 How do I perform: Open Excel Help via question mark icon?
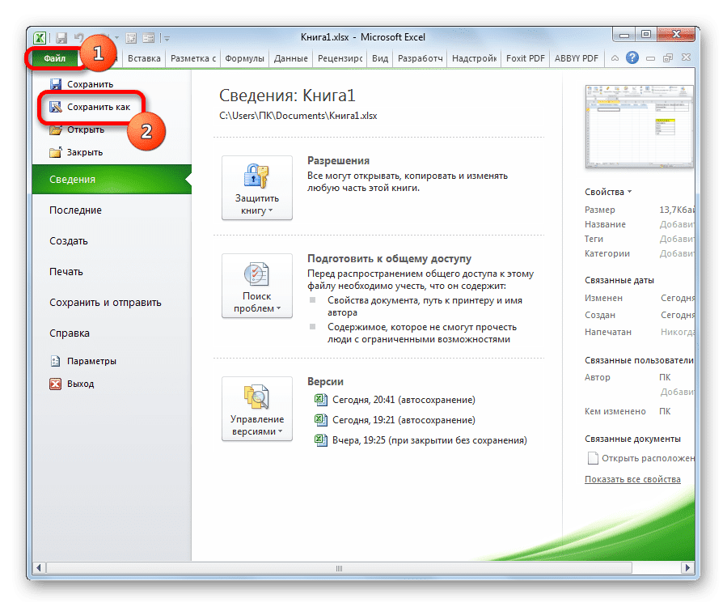coord(631,57)
